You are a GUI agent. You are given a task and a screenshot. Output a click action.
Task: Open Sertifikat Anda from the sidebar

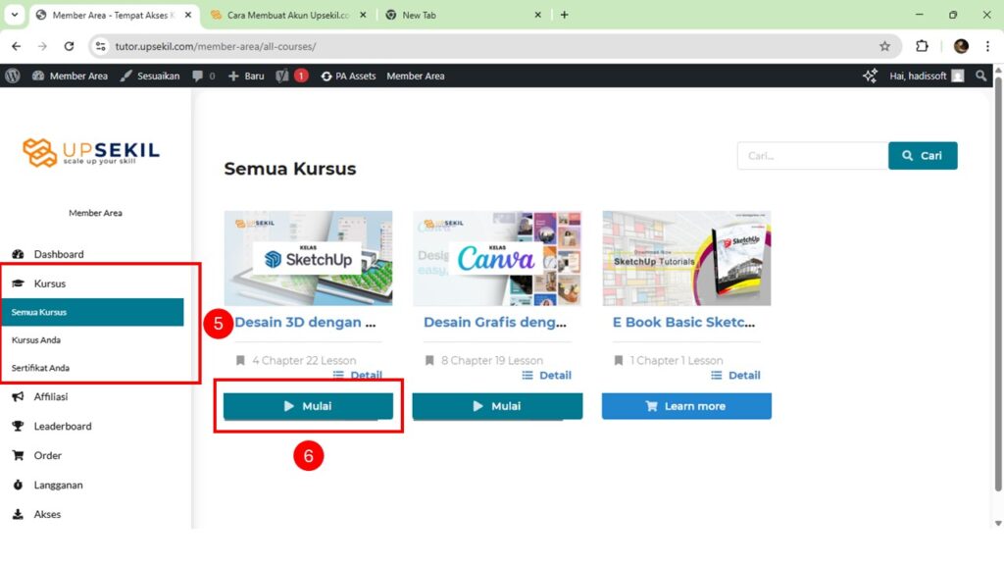40,368
